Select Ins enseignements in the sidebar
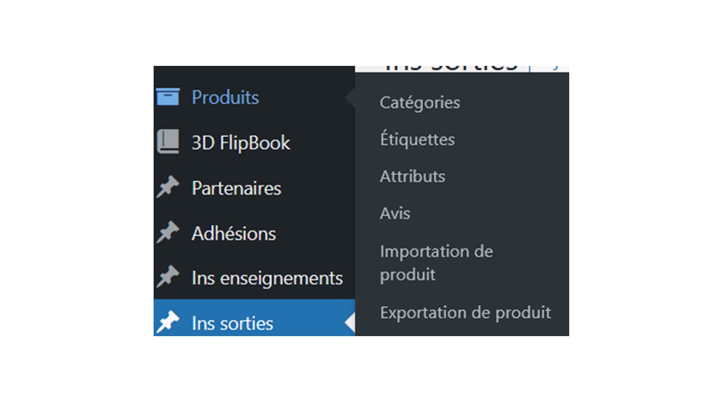Viewport: 715px width, 402px height. click(x=267, y=277)
